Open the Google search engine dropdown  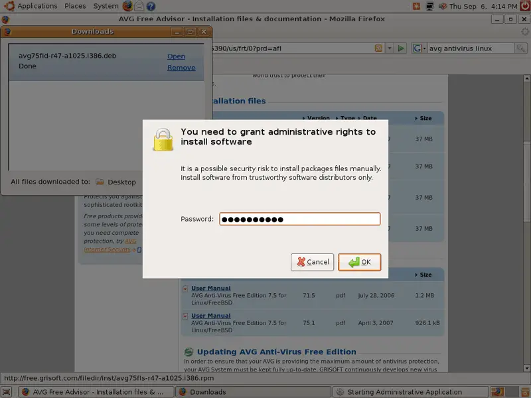point(419,48)
